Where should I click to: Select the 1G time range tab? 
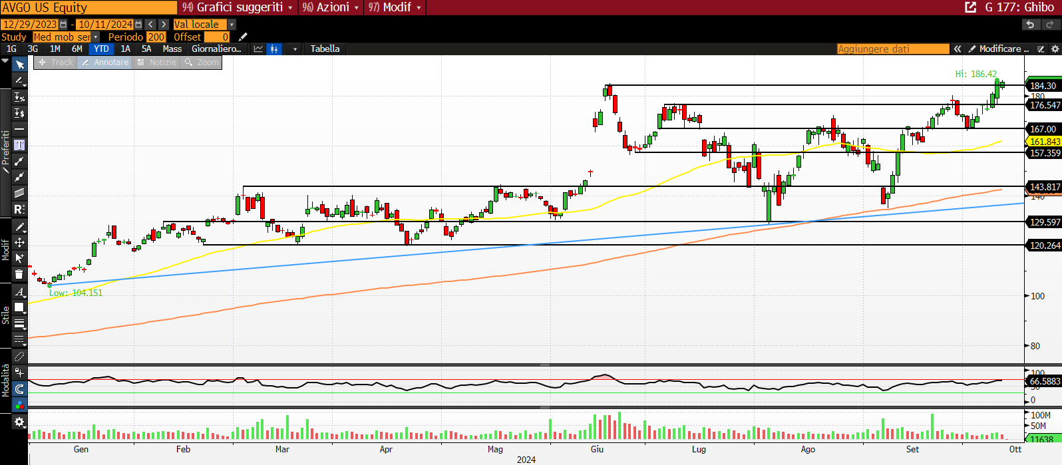[11, 49]
